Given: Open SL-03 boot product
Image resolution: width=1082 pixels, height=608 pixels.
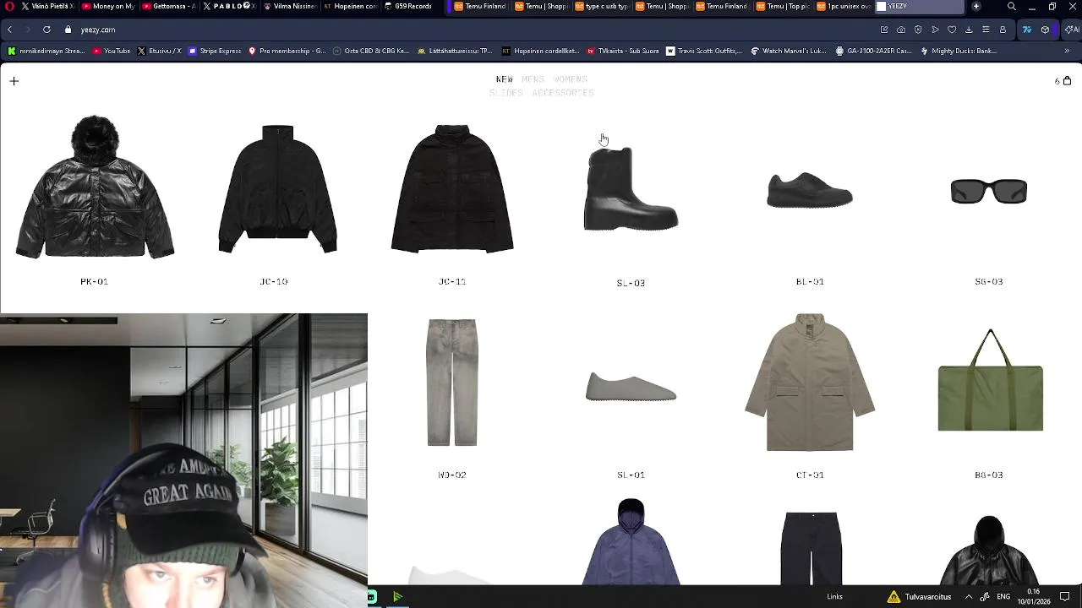Looking at the screenshot, I should pos(631,188).
